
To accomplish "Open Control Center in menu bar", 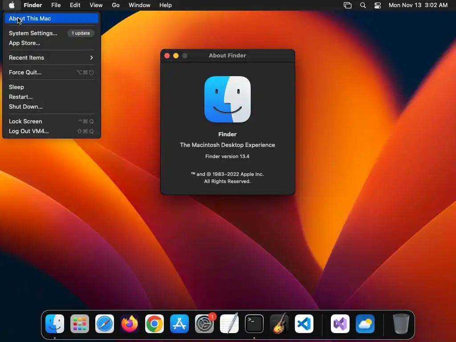I will point(378,5).
